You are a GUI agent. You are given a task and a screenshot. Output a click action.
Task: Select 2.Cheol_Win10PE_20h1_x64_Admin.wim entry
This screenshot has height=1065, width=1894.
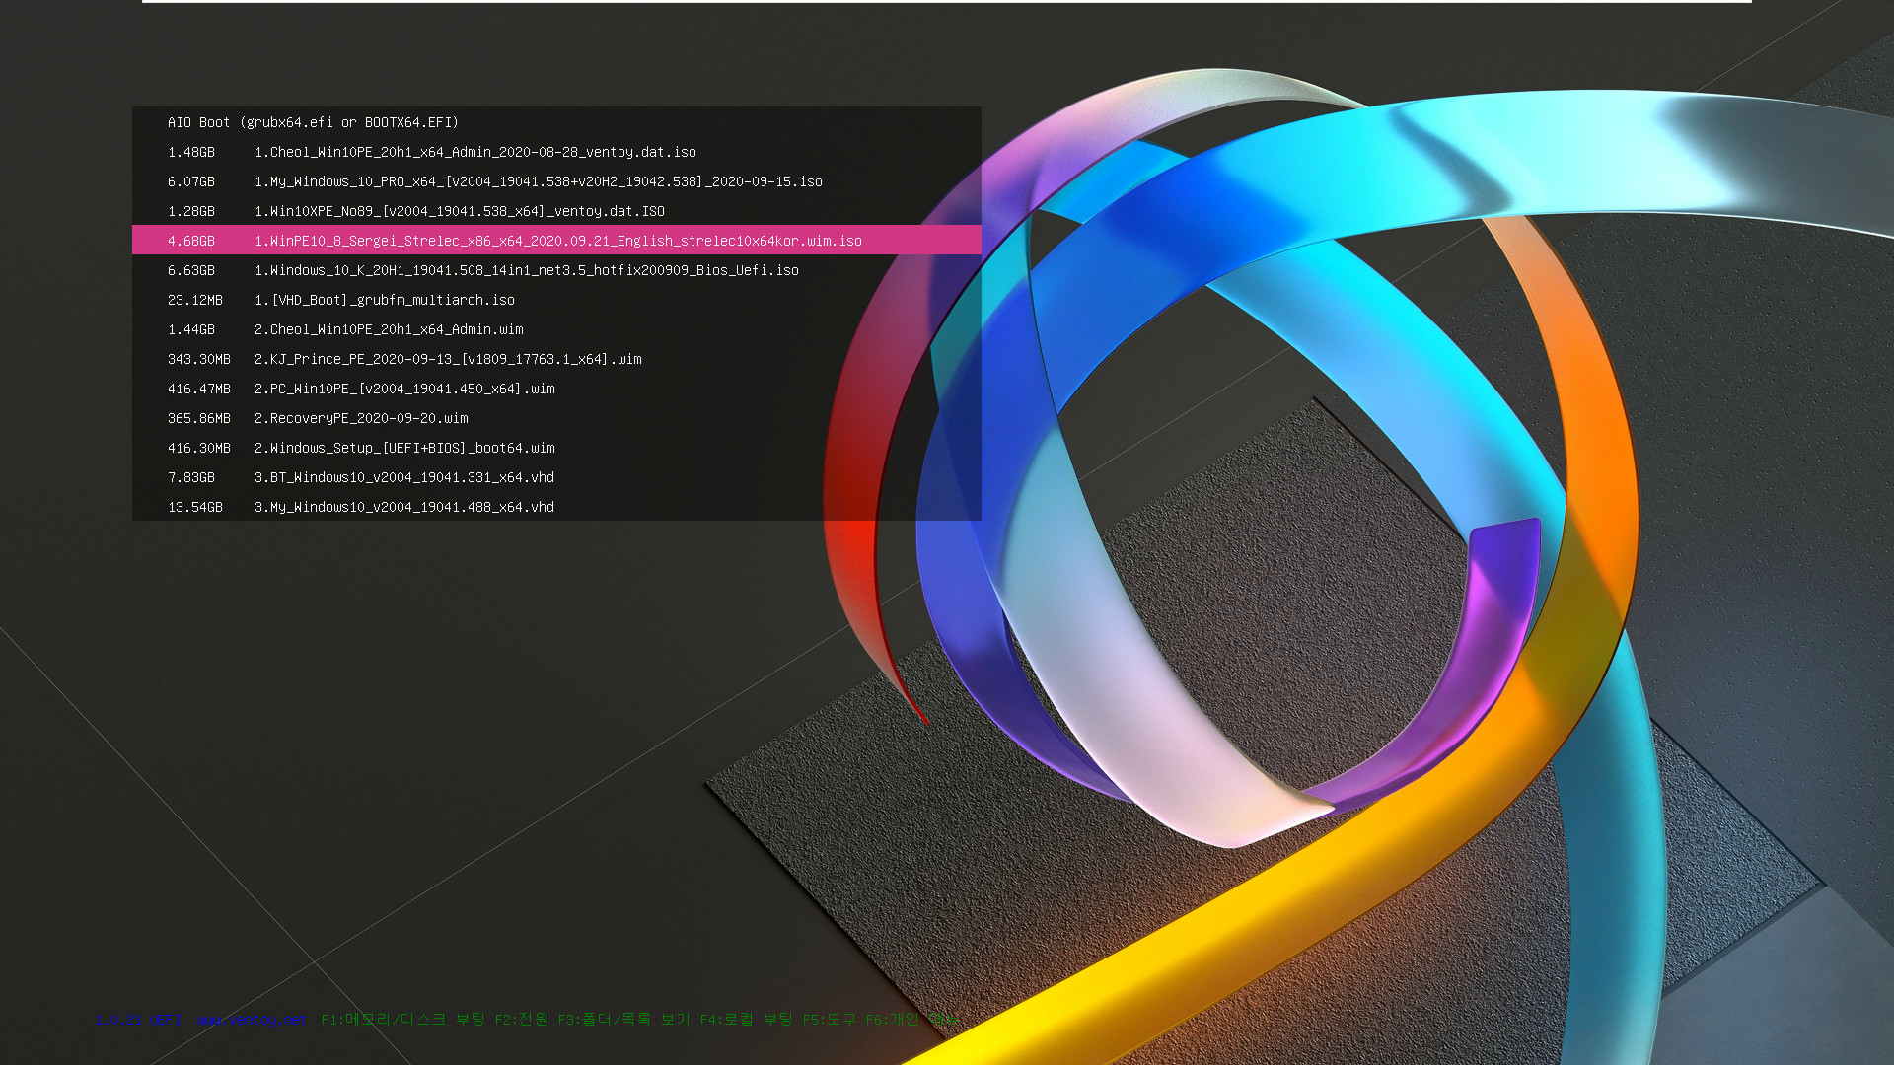556,329
